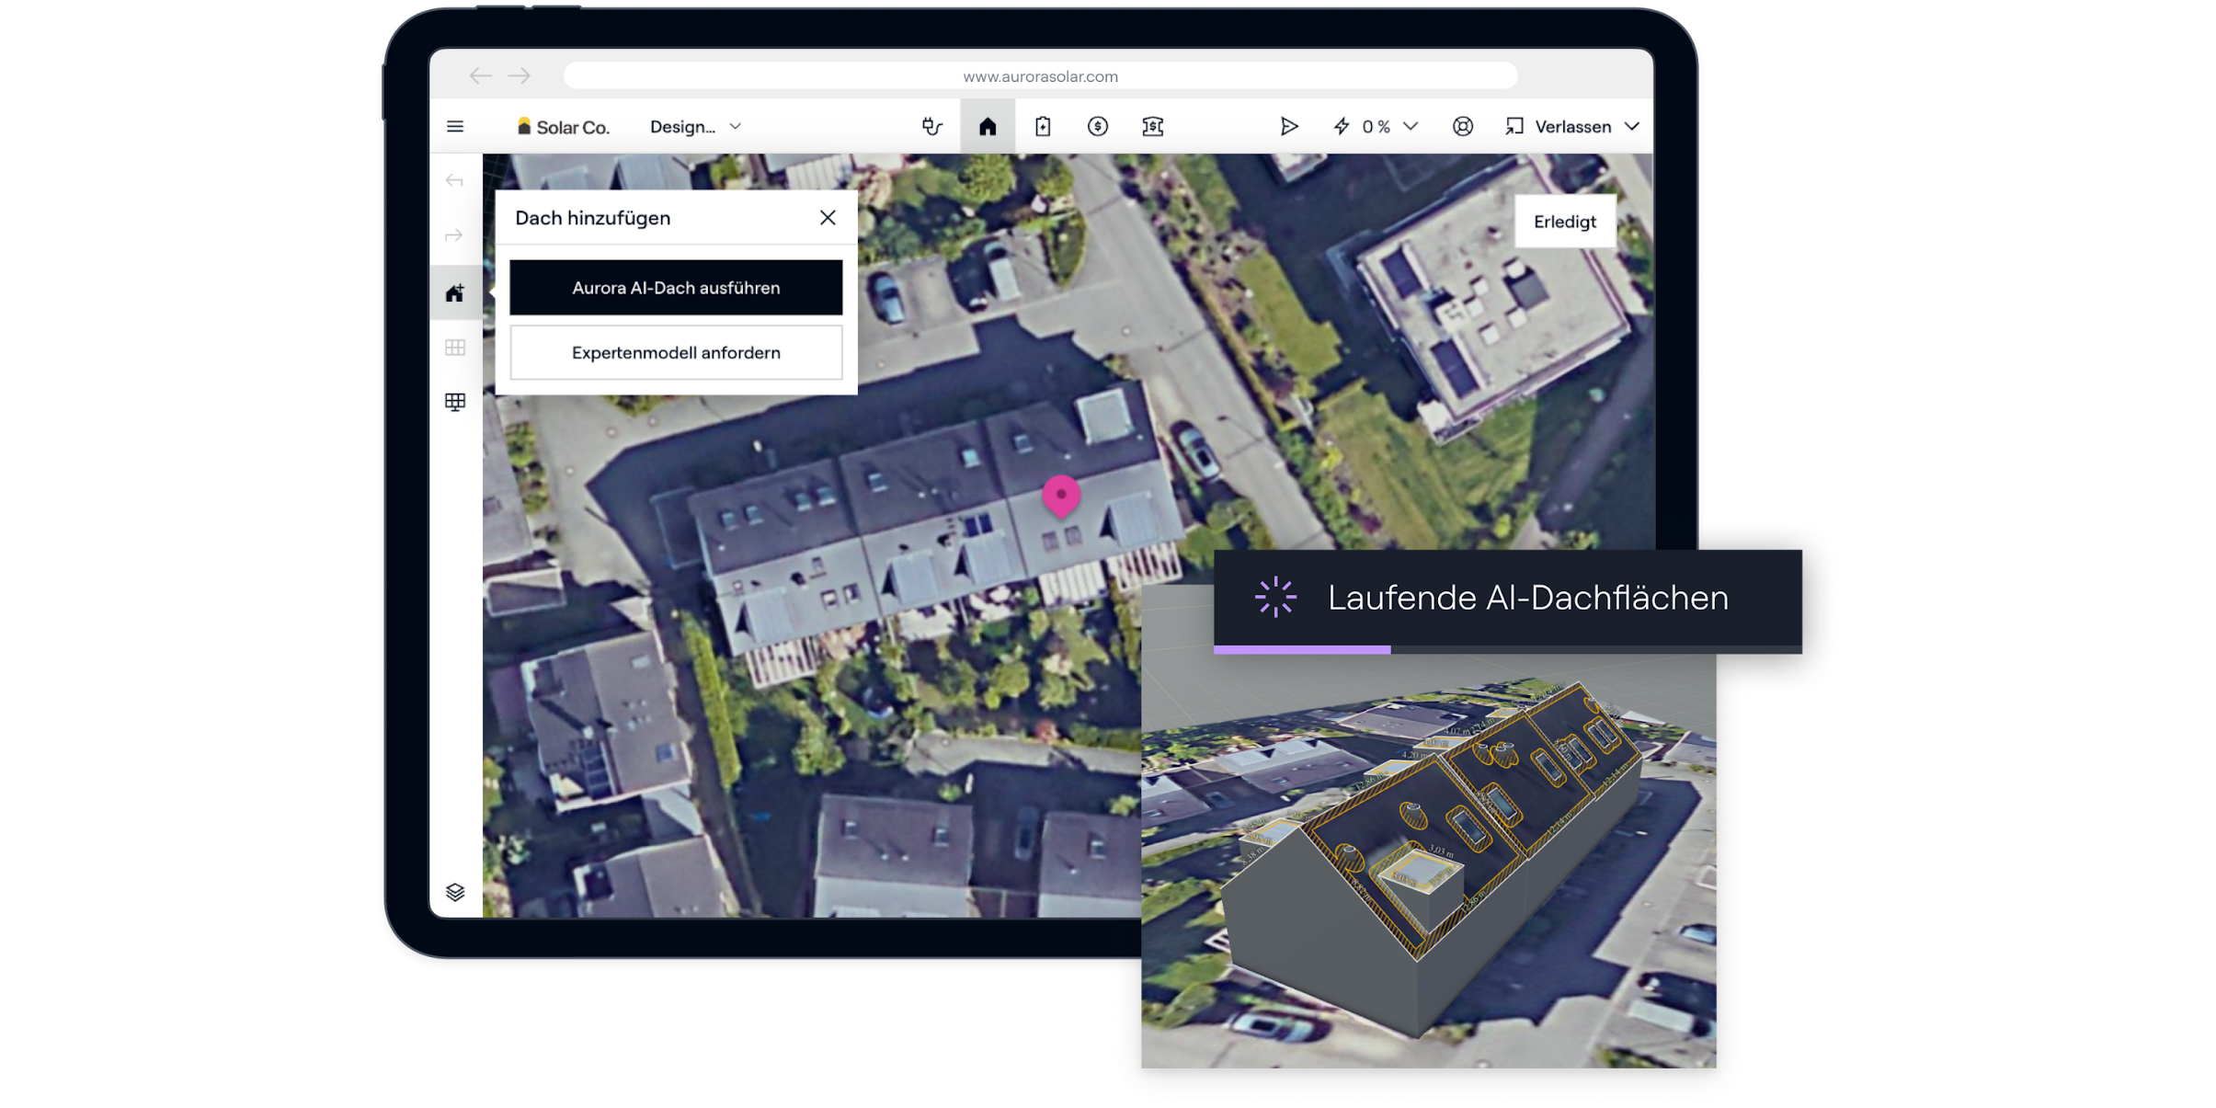
Task: Click the send proposal paper plane icon
Action: 1291,126
